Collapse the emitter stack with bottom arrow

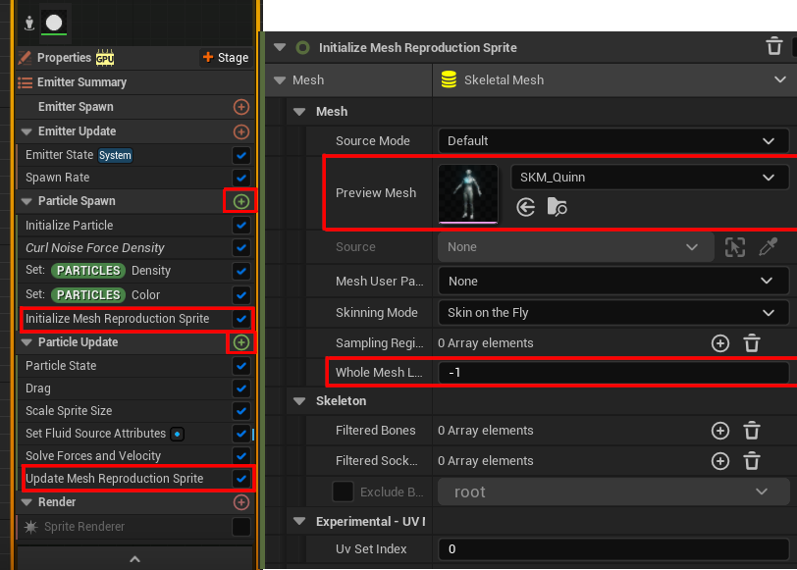(134, 558)
